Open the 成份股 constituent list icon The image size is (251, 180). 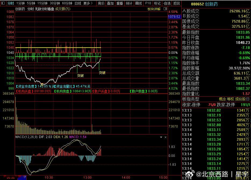(248, 99)
